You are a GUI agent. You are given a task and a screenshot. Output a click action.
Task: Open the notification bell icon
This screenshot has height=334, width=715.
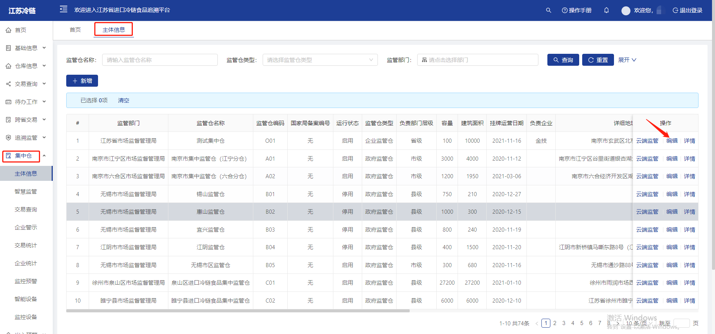[x=606, y=10]
